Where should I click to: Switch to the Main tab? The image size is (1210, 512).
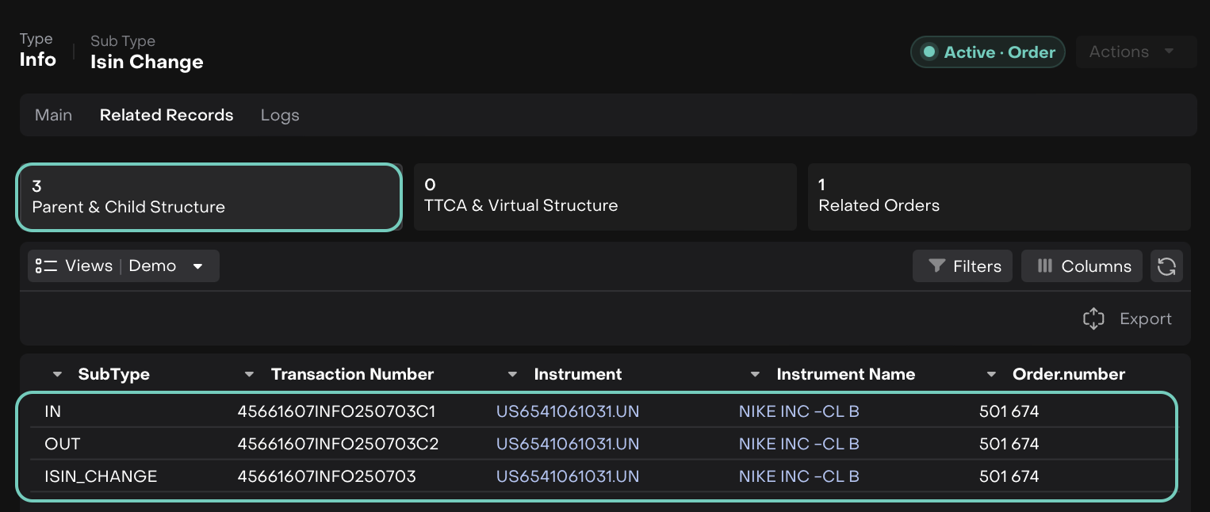coord(54,115)
